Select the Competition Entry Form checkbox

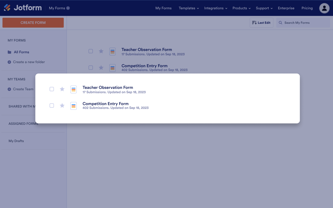click(52, 106)
